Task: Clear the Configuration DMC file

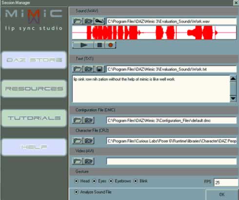Action: (x=89, y=120)
